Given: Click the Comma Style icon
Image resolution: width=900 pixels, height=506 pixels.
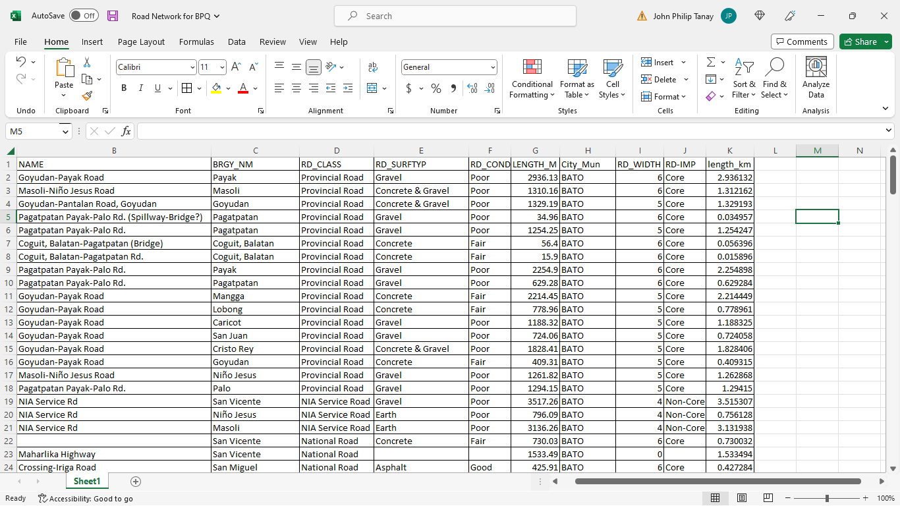Looking at the screenshot, I should click(x=453, y=88).
